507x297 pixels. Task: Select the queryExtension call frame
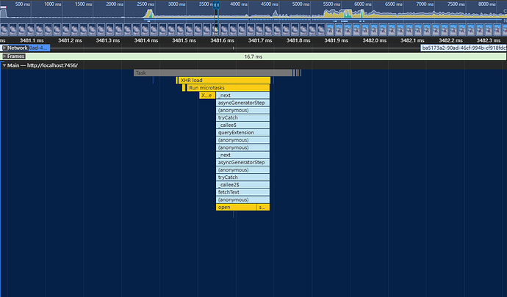pos(242,132)
